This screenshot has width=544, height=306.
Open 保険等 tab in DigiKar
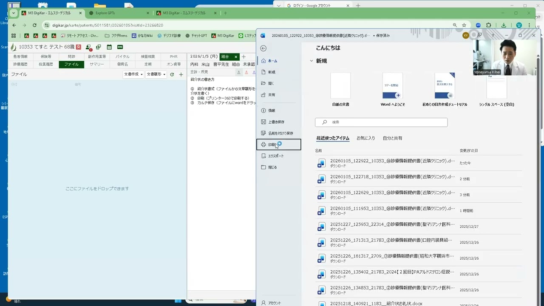[x=46, y=57]
